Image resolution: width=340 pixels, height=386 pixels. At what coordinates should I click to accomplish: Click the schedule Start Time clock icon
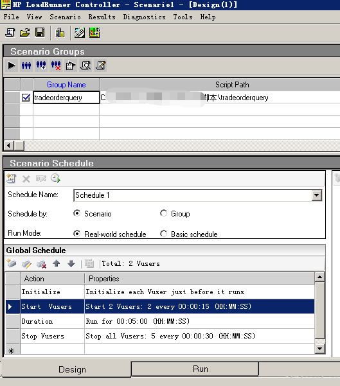click(56, 179)
